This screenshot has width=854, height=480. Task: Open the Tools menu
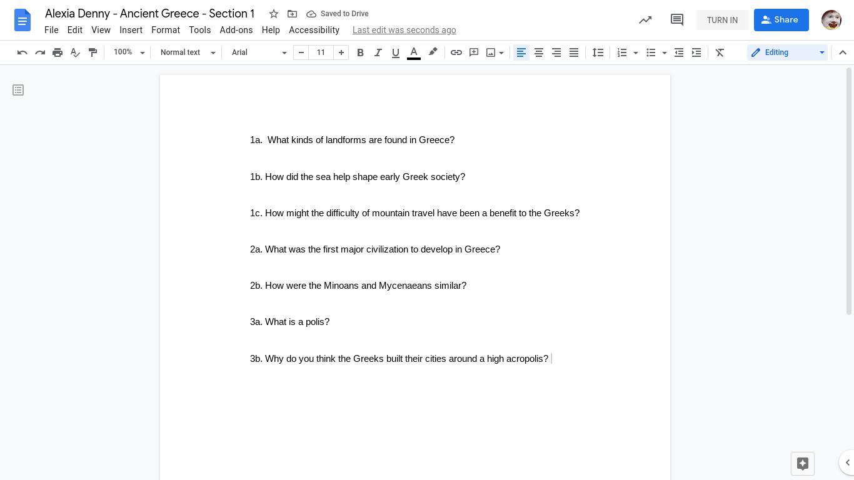[200, 30]
